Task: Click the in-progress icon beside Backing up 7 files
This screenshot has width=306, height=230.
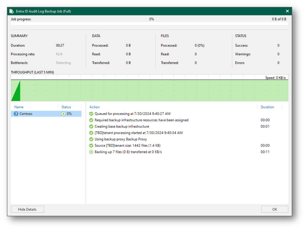Action: click(x=91, y=152)
